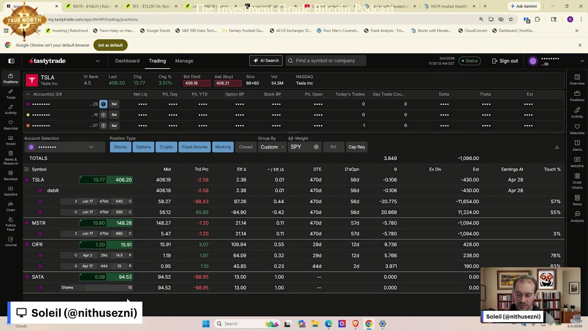Viewport: 588px width, 331px height.
Task: Dismiss the default browser notification bar
Action: 580,45
